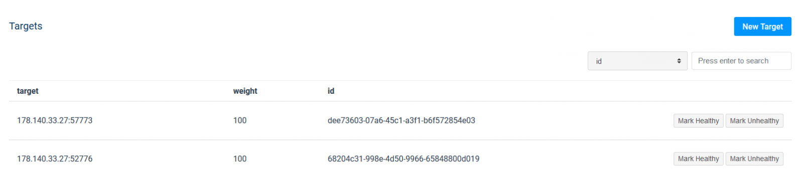803x195 pixels.
Task: Click weight 100 in the second row
Action: coord(240,159)
